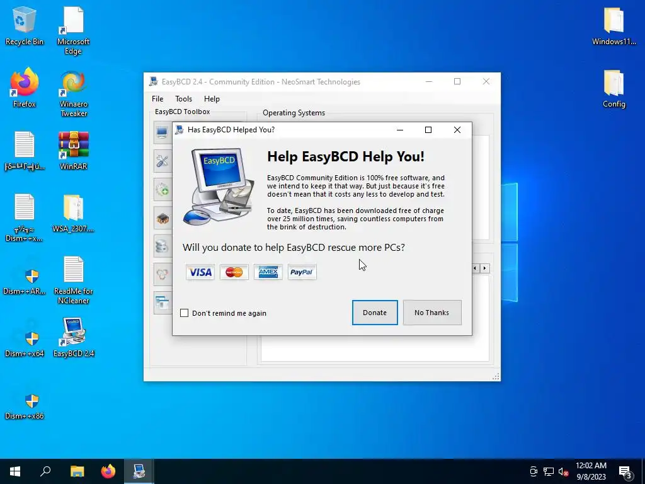
Task: Open taskbar search
Action: [45, 471]
